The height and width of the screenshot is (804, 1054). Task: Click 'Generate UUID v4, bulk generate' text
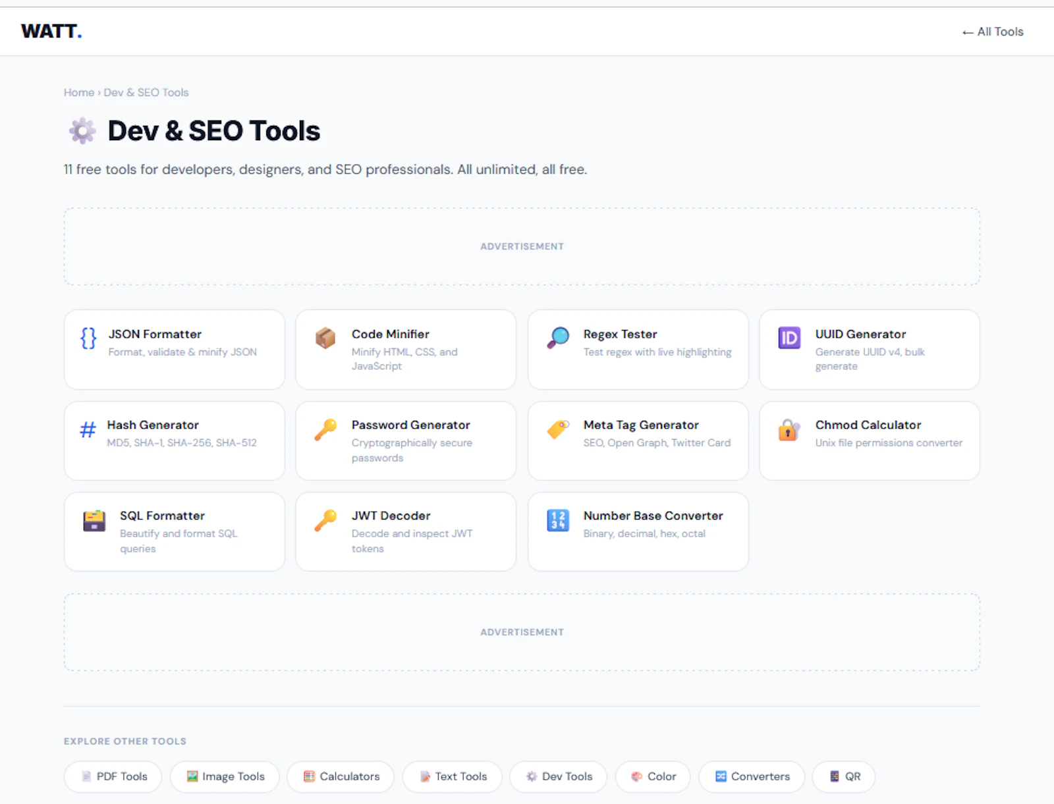coord(870,359)
